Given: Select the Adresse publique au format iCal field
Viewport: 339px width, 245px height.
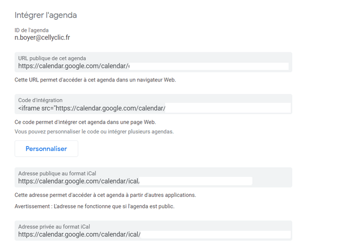Looking at the screenshot, I should click(153, 177).
